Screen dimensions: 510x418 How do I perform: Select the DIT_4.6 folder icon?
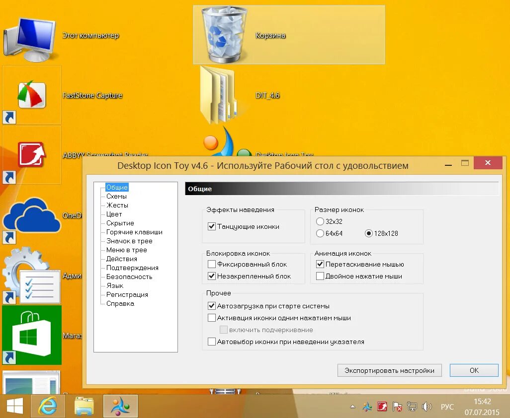pyautogui.click(x=219, y=95)
